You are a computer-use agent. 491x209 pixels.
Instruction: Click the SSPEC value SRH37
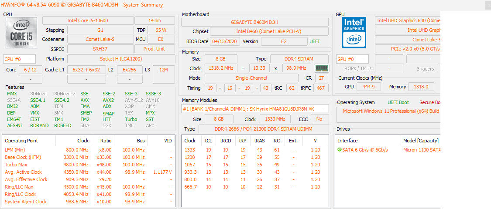coord(100,49)
